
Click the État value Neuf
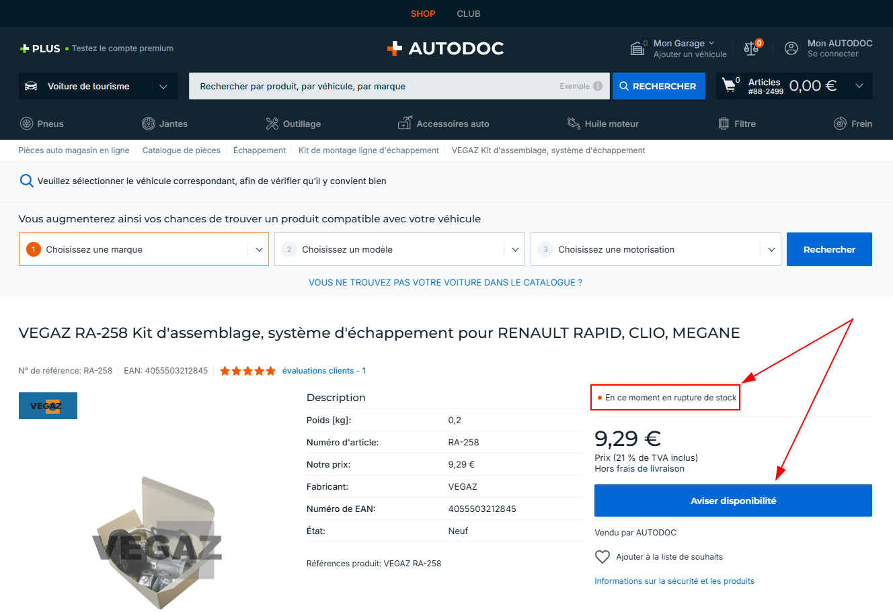tap(458, 531)
